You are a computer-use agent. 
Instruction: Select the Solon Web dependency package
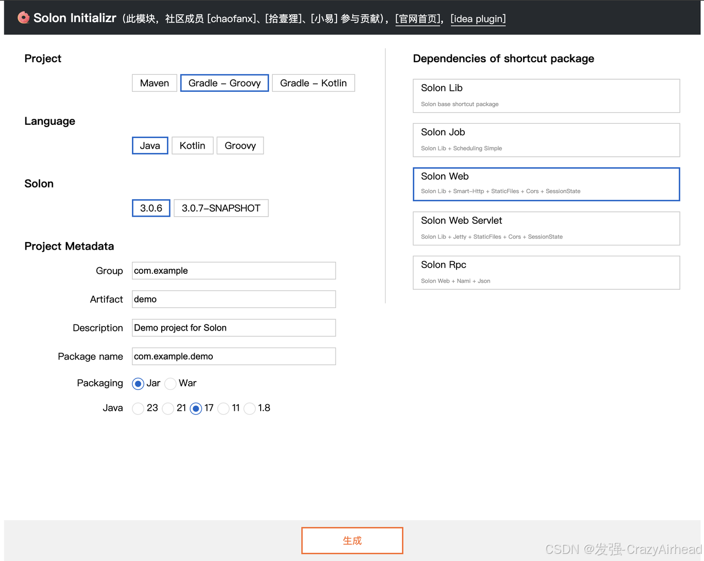coord(546,184)
